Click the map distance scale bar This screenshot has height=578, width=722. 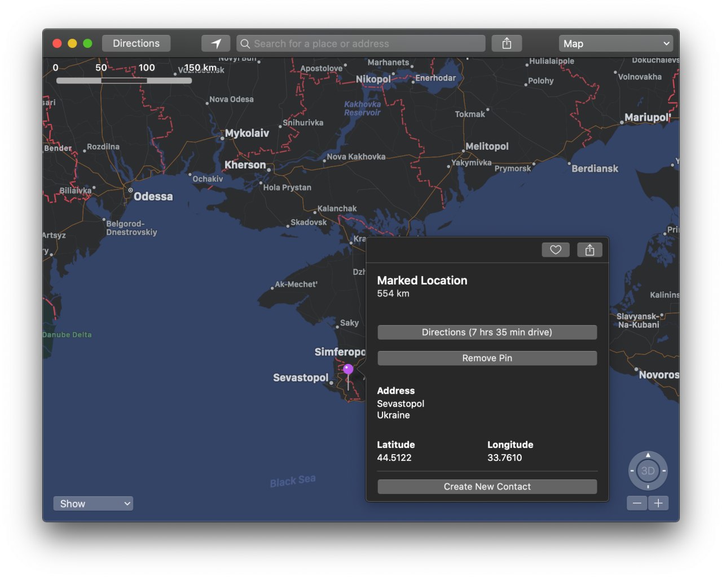point(124,81)
